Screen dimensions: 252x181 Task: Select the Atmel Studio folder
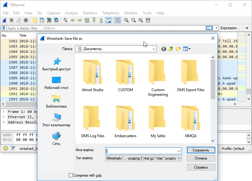point(93,76)
